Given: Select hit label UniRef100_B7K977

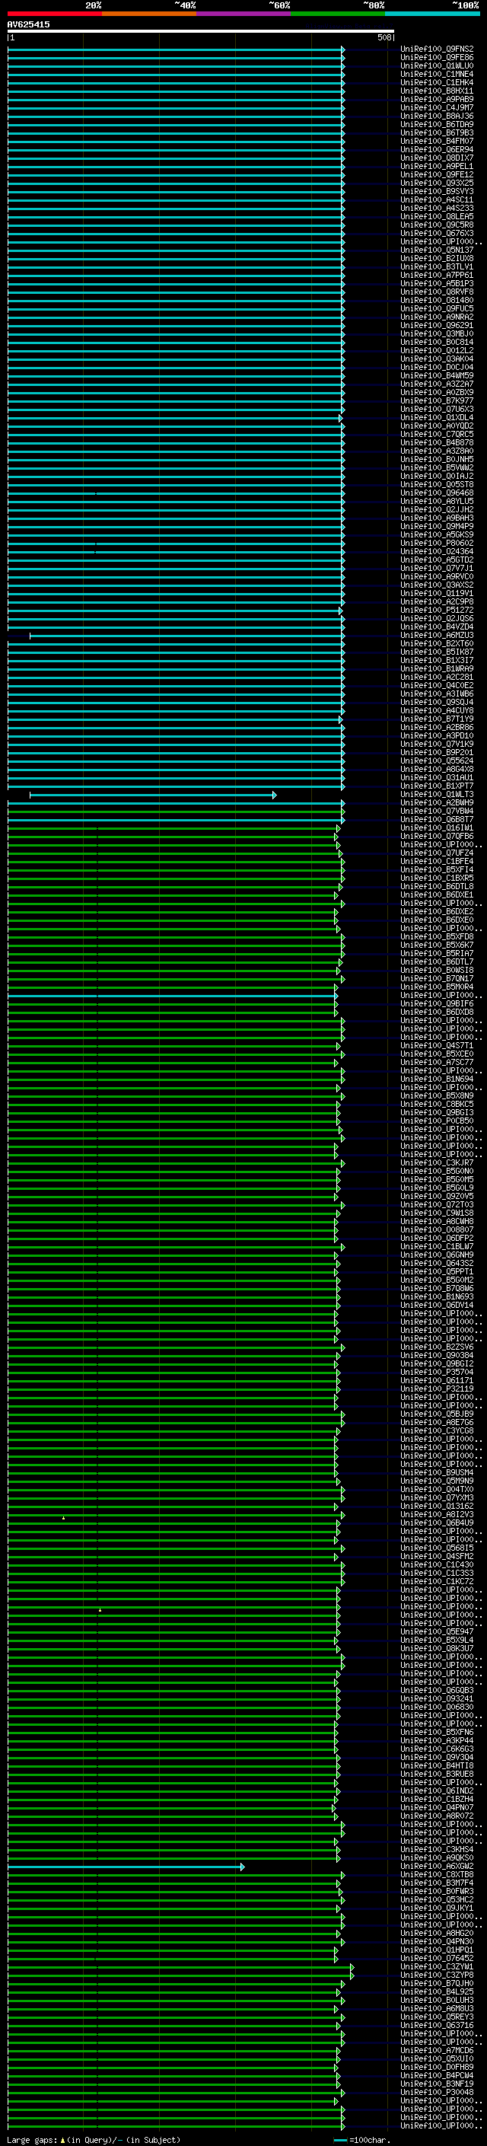Looking at the screenshot, I should tap(437, 400).
